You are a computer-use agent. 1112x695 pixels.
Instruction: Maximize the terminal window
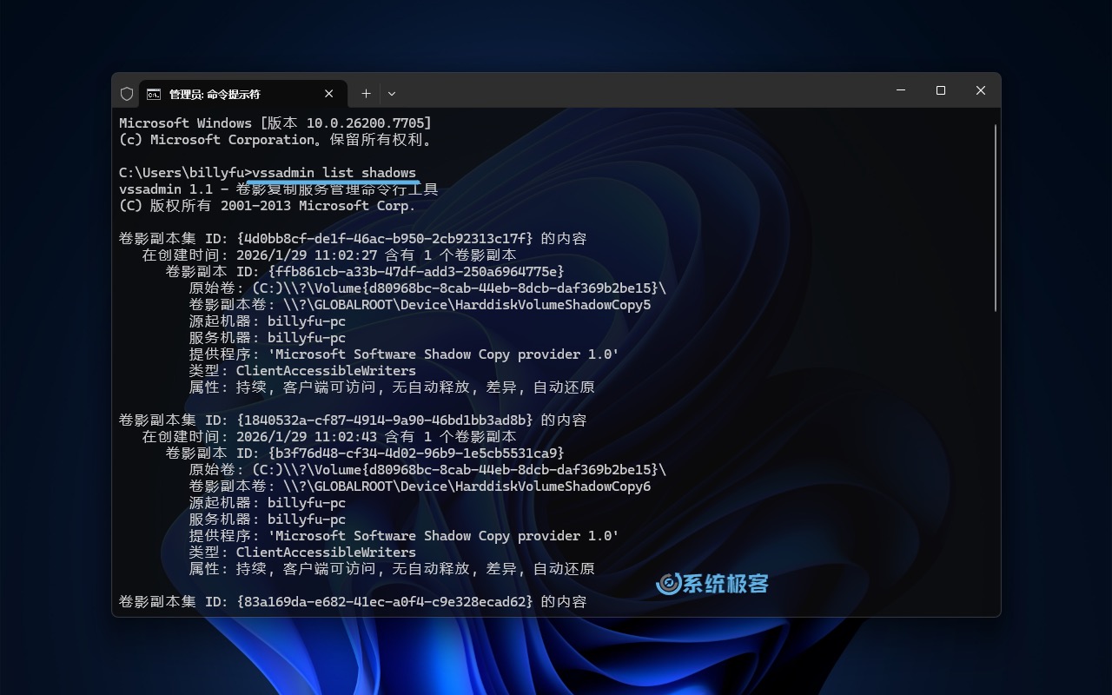pos(940,90)
